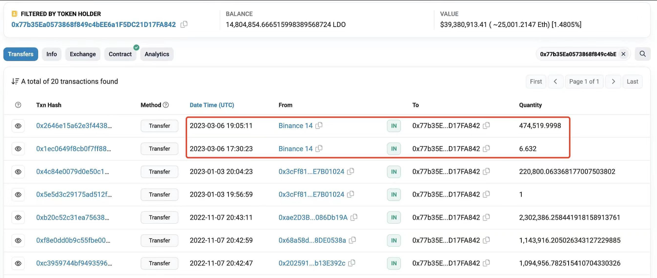This screenshot has height=278, width=657.
Task: Open the sort order icon beside the transactions total
Action: (15, 81)
